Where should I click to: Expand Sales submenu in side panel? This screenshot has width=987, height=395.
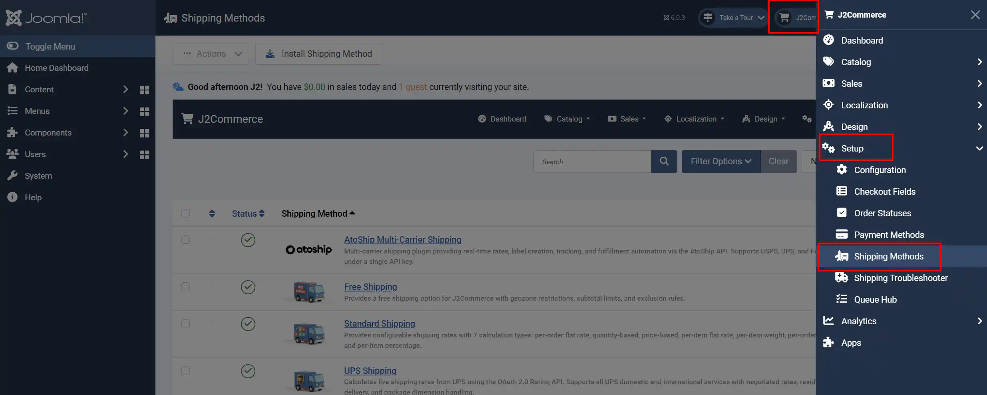979,84
